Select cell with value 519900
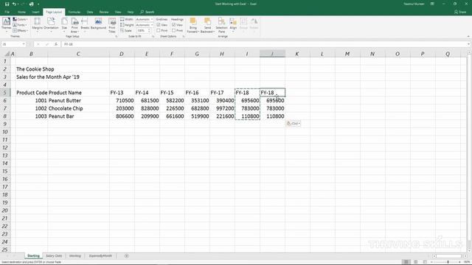The width and height of the screenshot is (472, 265). click(197, 116)
